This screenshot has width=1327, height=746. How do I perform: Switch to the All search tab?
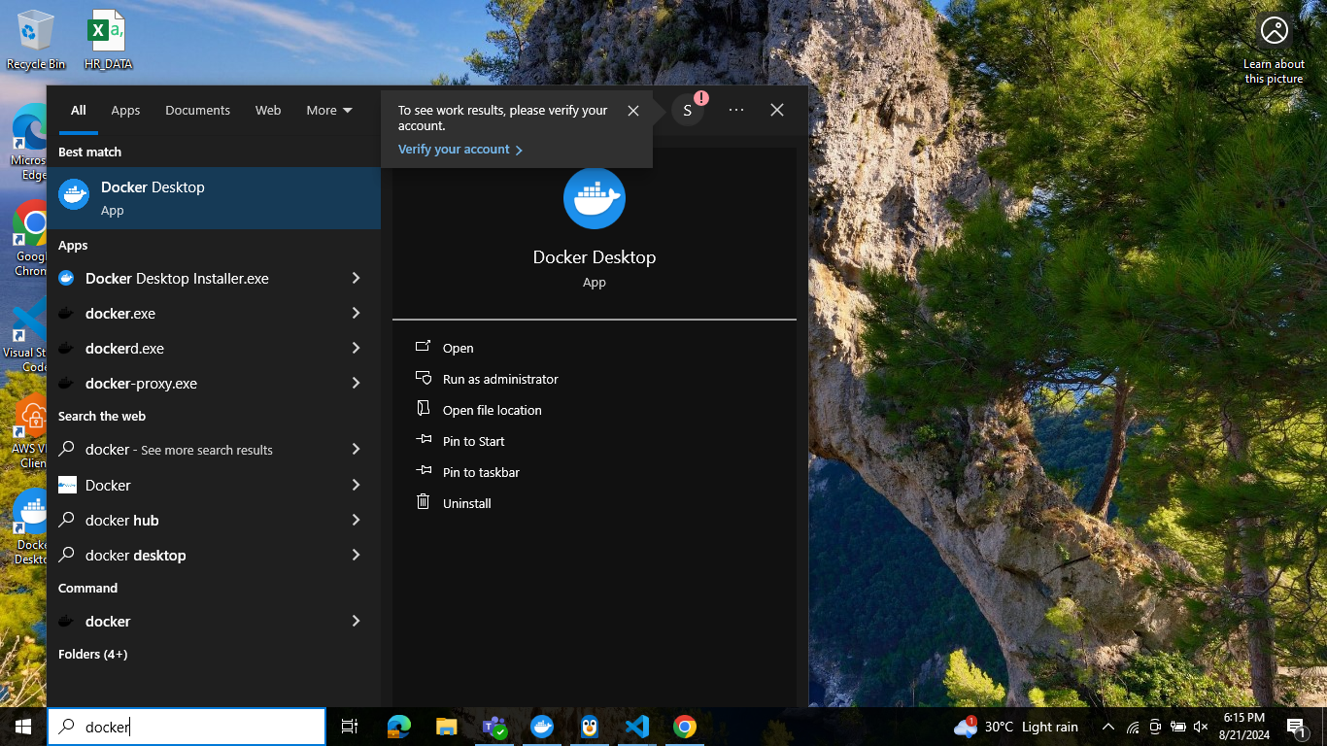(x=79, y=110)
